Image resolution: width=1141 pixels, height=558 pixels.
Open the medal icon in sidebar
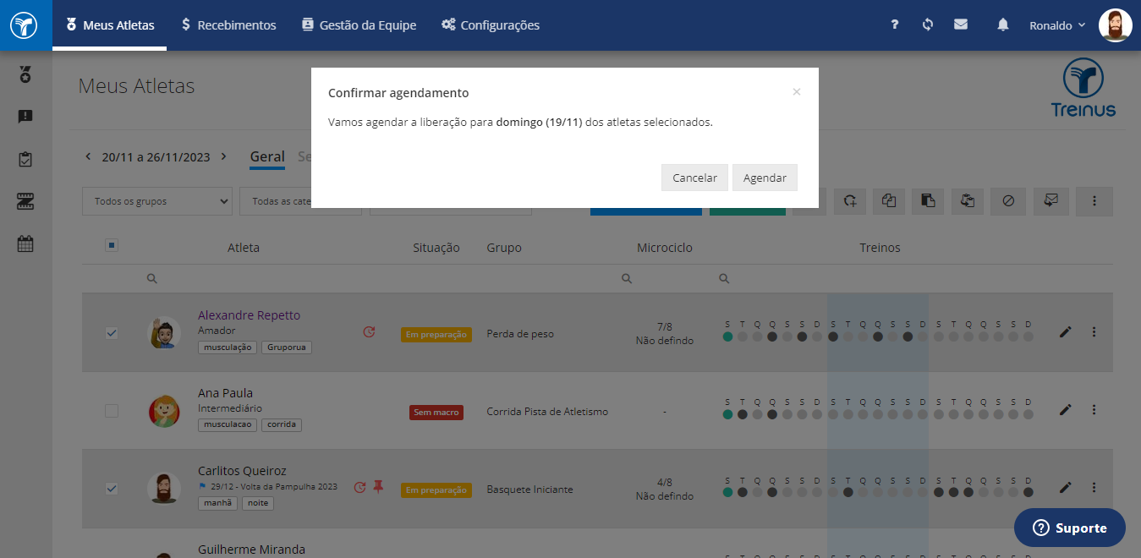point(25,74)
